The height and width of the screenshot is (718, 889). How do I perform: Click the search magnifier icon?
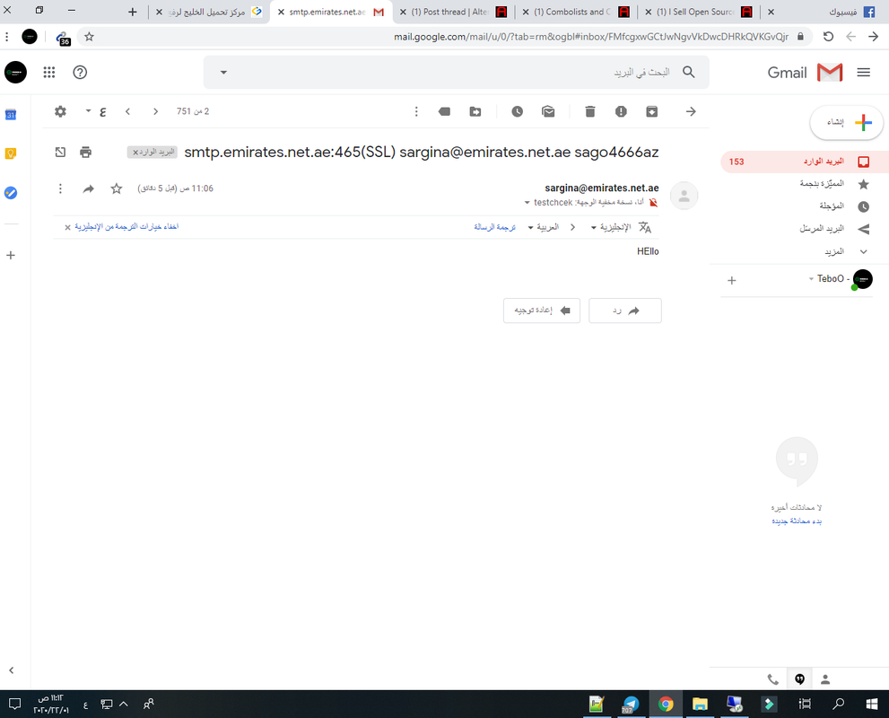pyautogui.click(x=688, y=72)
